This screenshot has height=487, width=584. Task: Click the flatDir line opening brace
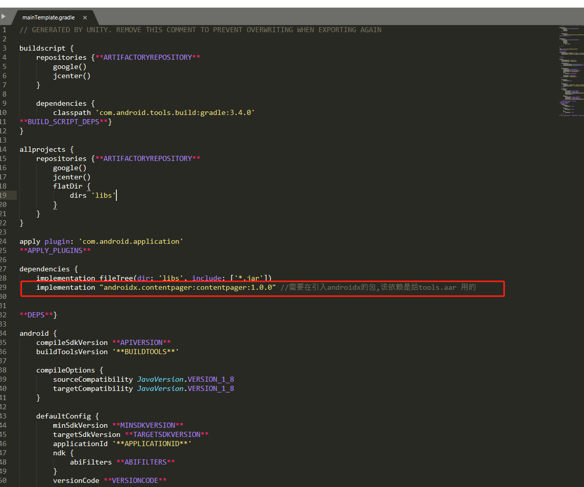(89, 186)
